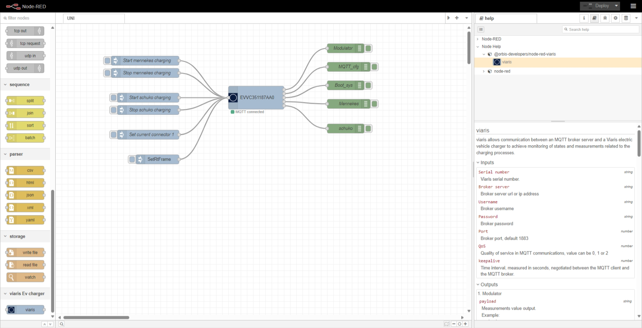Select the html parser palette node

click(25, 183)
